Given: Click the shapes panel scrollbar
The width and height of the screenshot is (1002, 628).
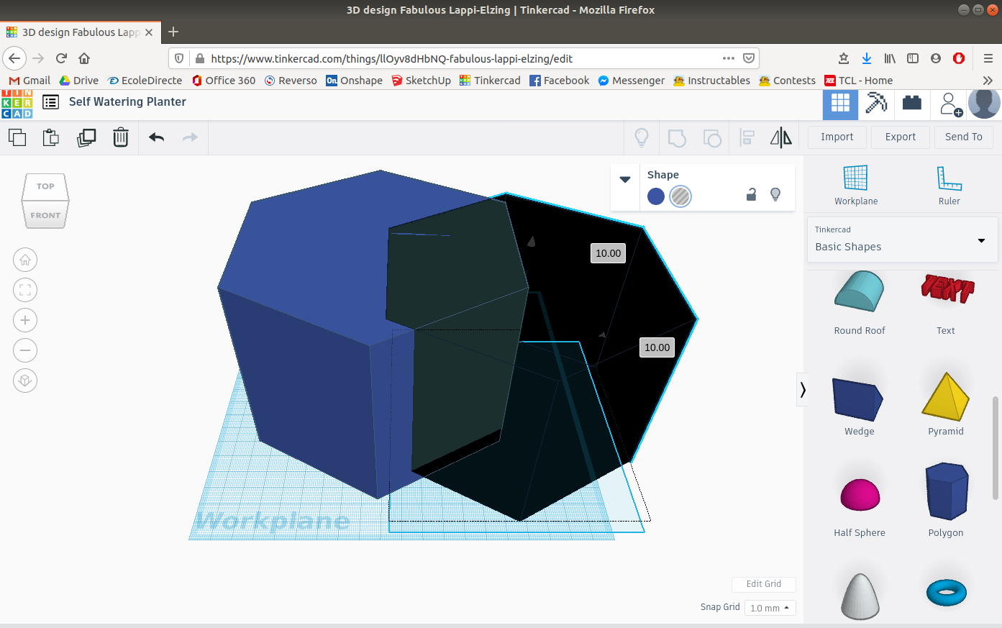Looking at the screenshot, I should [x=996, y=447].
